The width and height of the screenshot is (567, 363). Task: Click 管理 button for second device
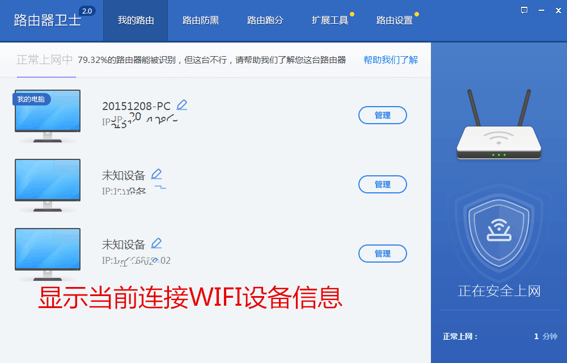pyautogui.click(x=383, y=184)
